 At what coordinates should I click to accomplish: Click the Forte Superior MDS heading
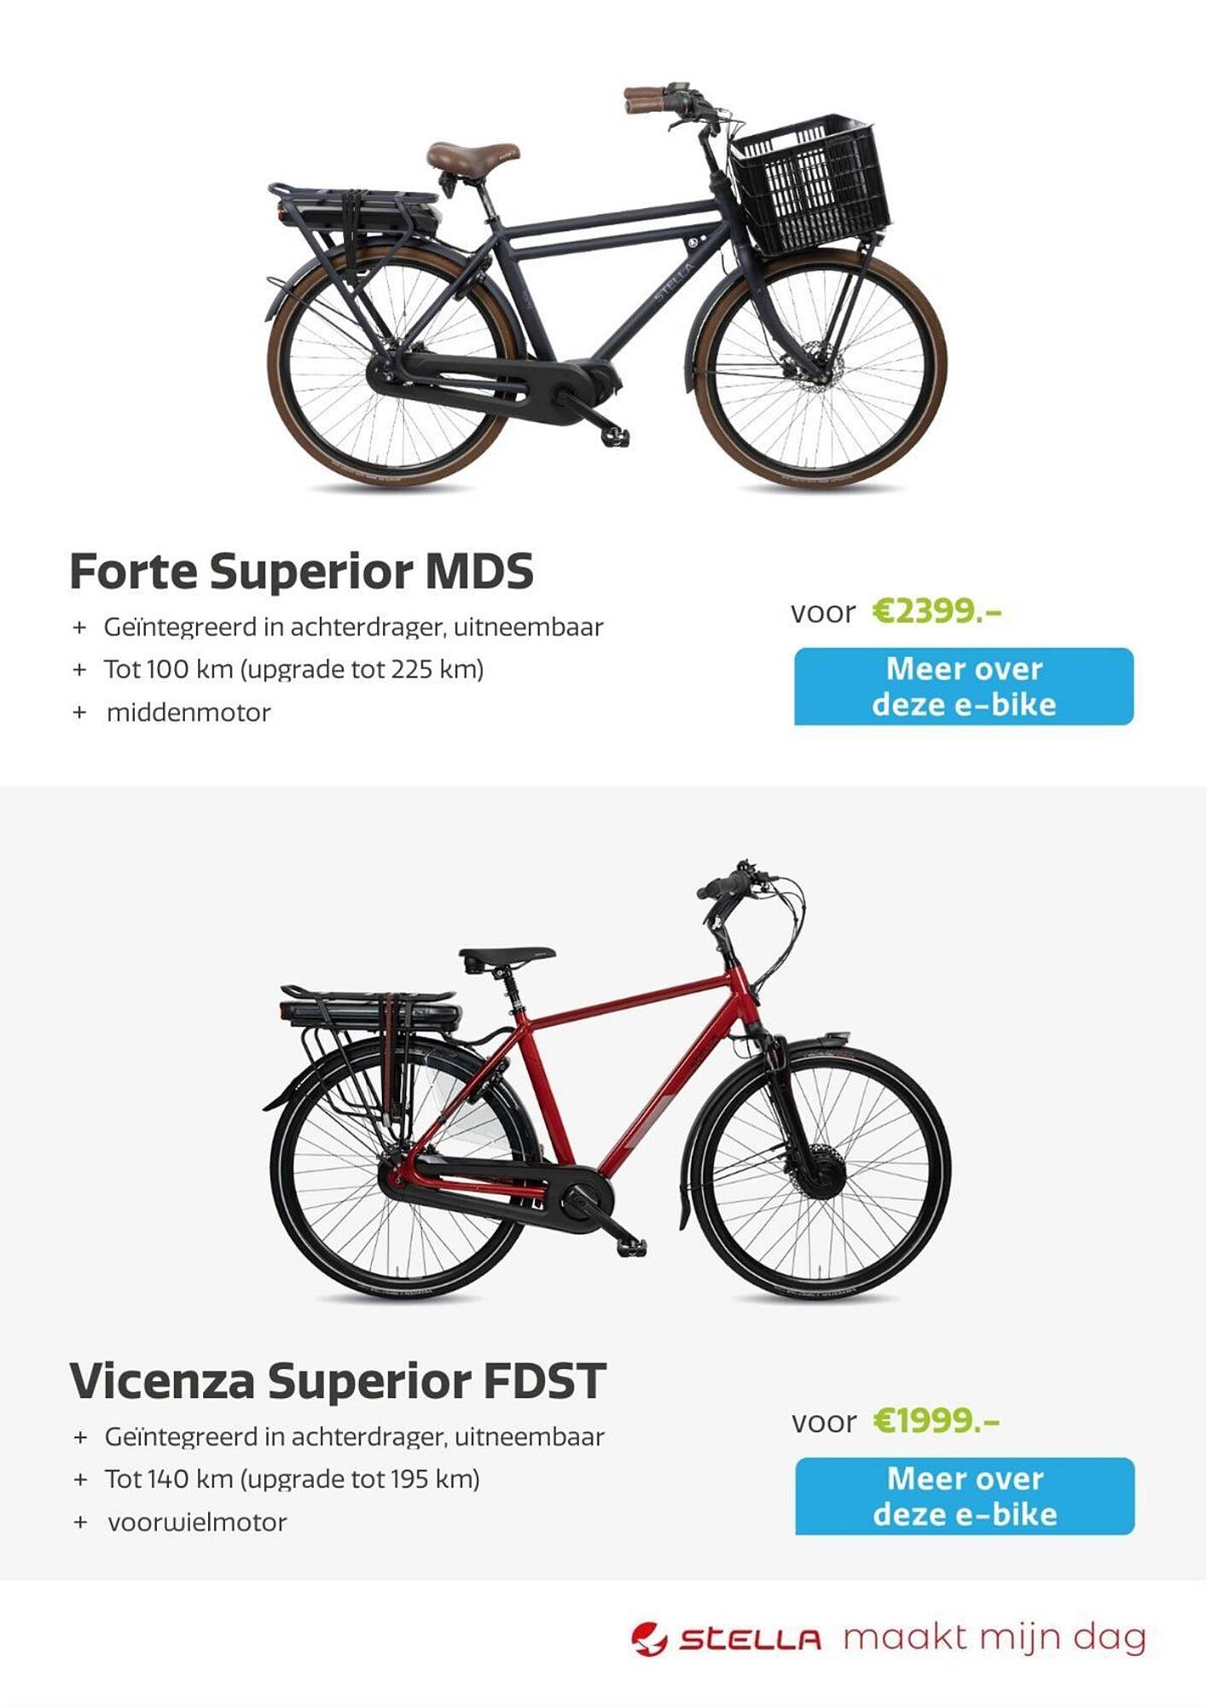301,571
